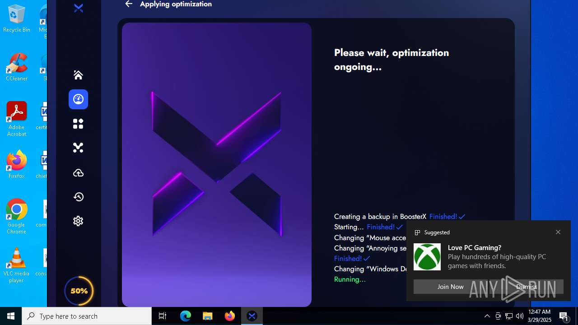Open the four-squares apps icon in sidebar
The width and height of the screenshot is (578, 325).
point(78,124)
